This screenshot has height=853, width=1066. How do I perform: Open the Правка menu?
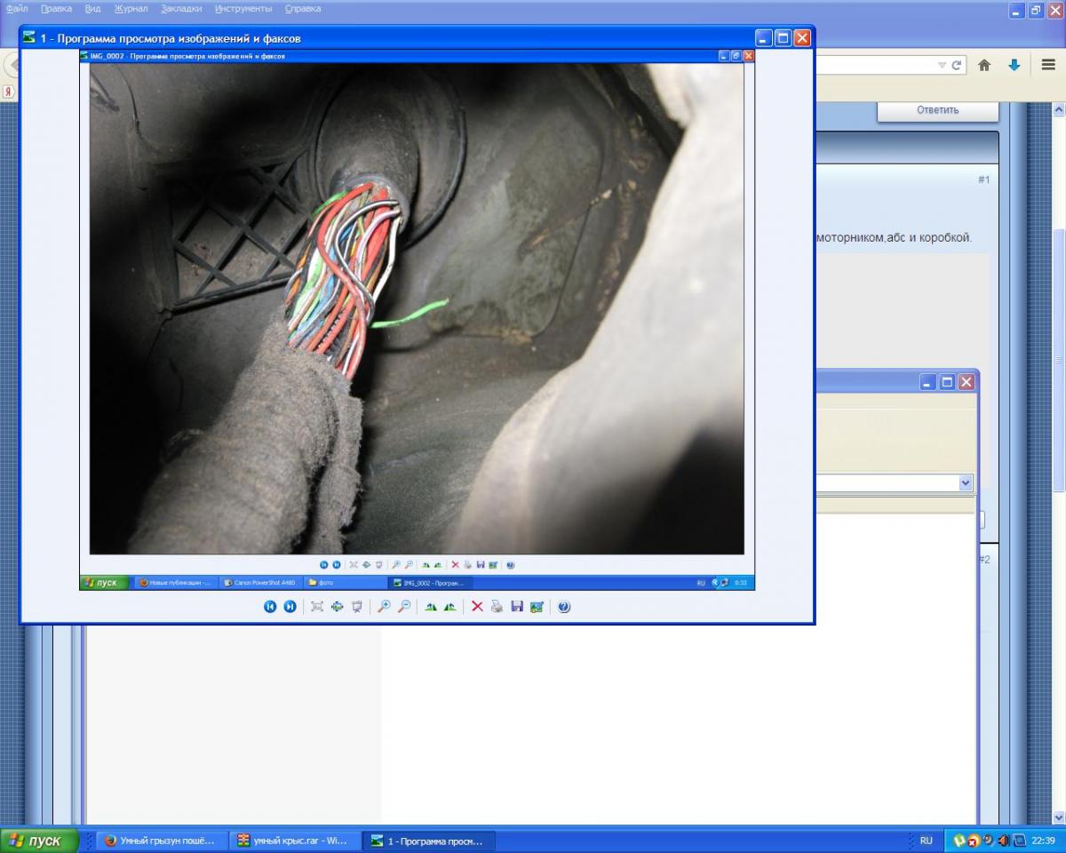(x=56, y=8)
